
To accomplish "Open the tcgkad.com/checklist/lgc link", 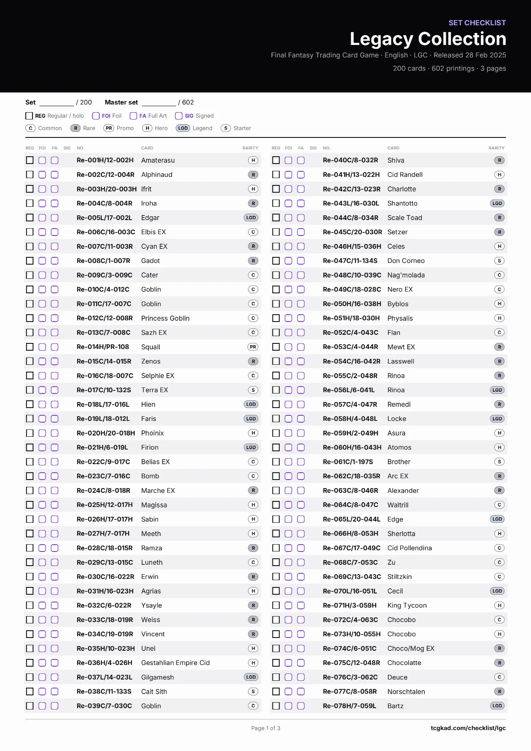I will pyautogui.click(x=468, y=728).
